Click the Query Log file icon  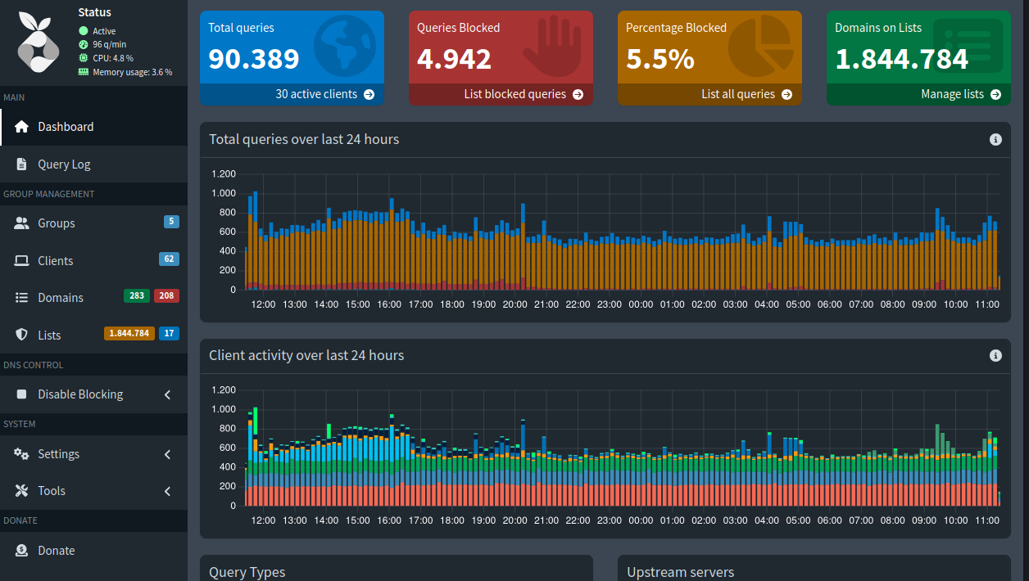click(21, 164)
